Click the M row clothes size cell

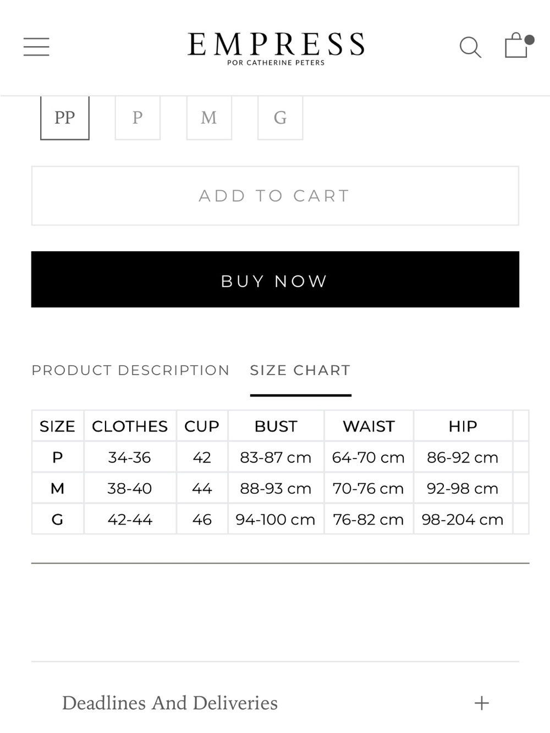(130, 488)
